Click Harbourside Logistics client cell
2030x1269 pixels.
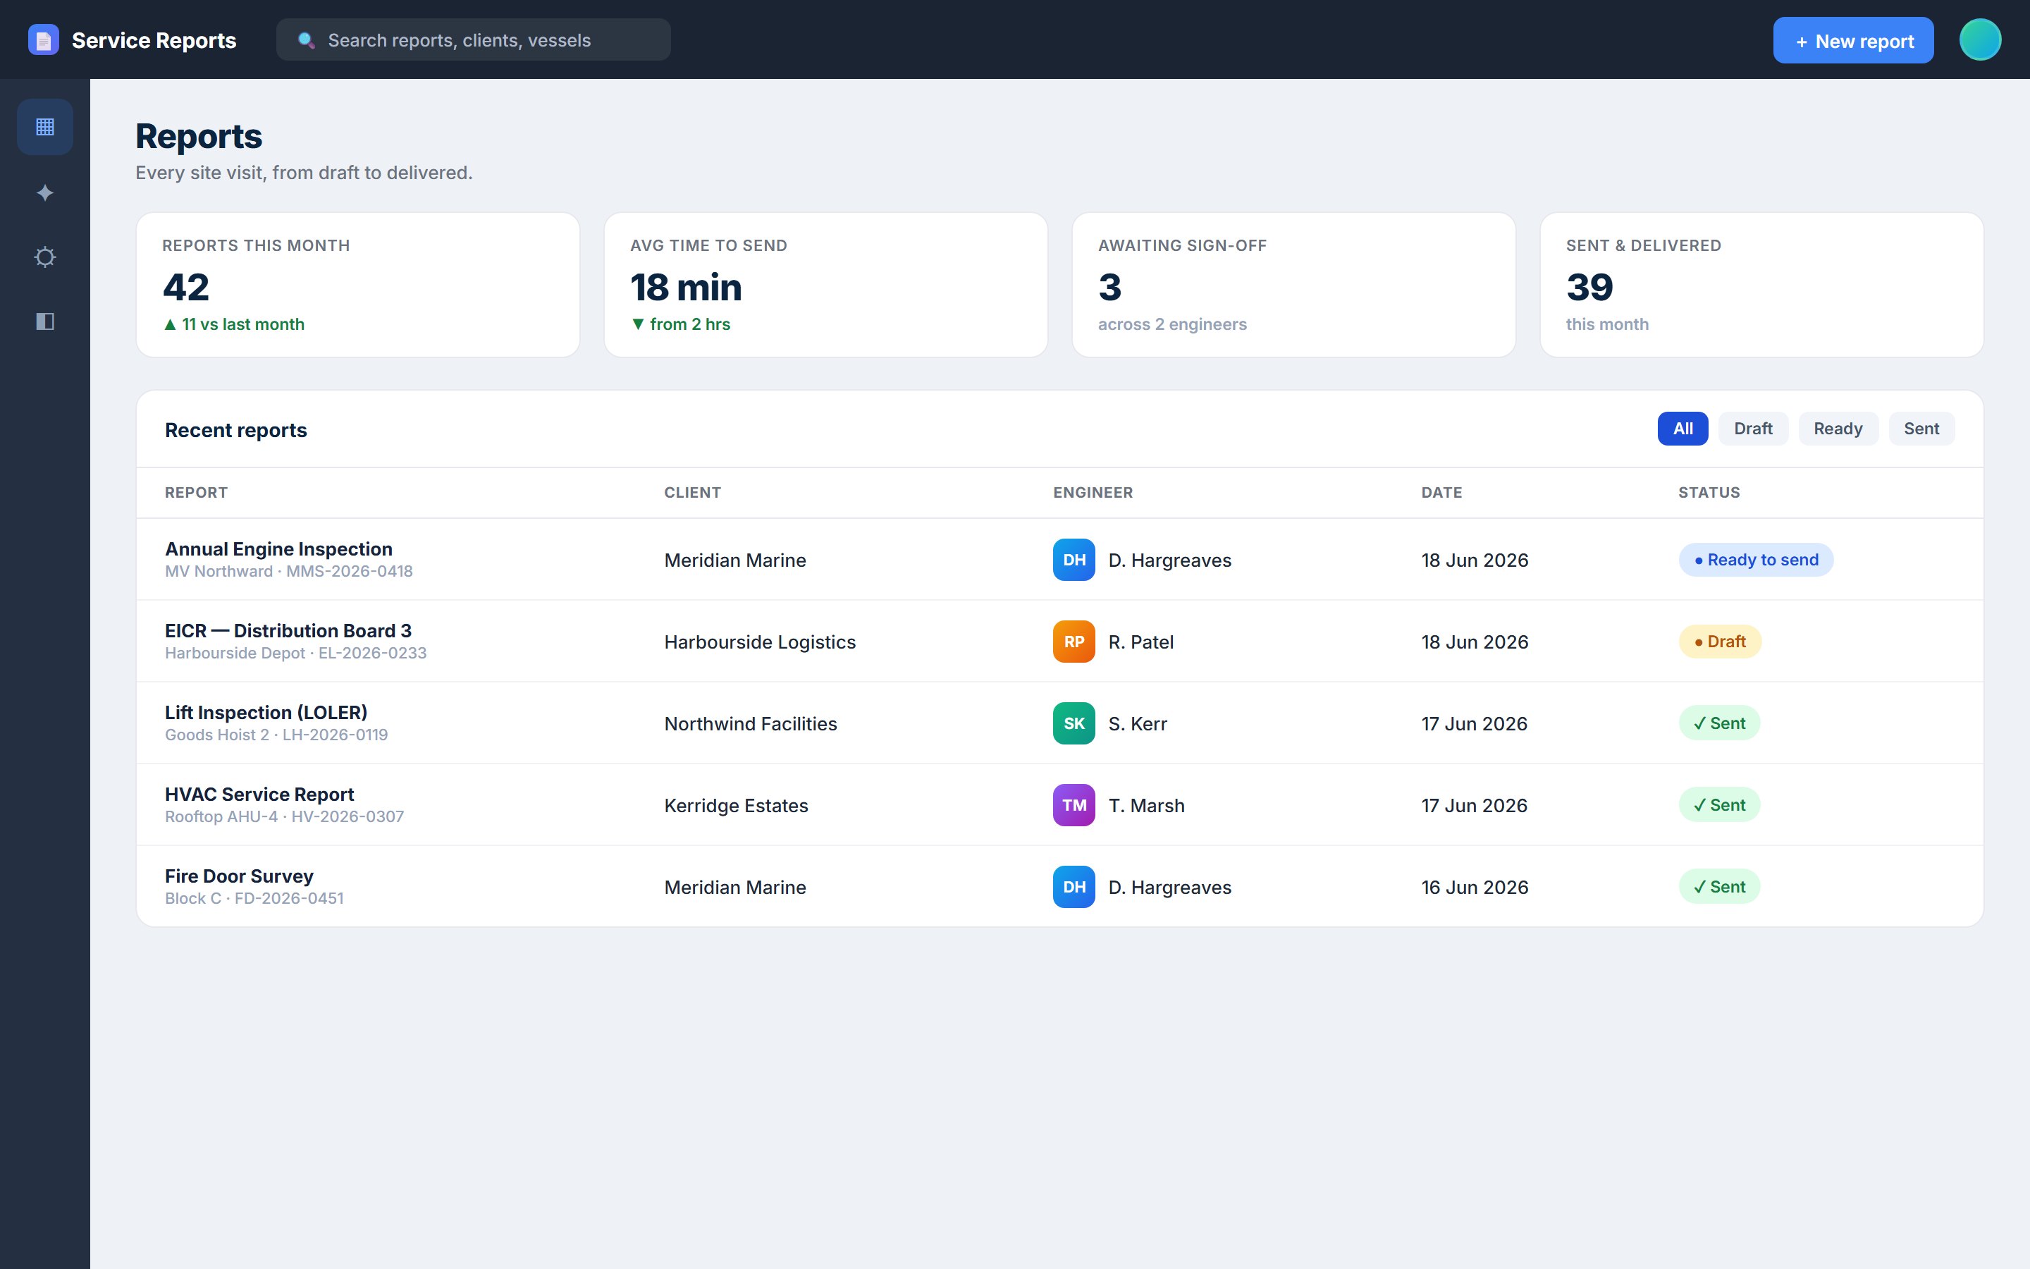[760, 642]
